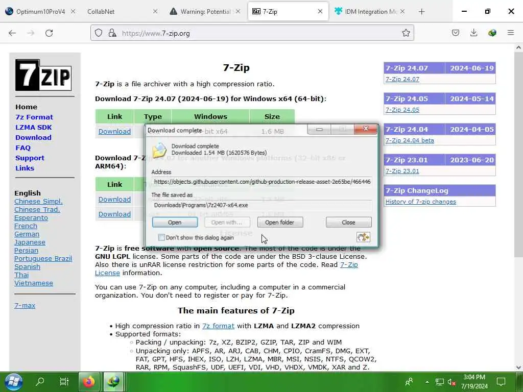Image resolution: width=523 pixels, height=392 pixels.
Task: Open the Firefox downloads panel arrow
Action: [x=473, y=33]
